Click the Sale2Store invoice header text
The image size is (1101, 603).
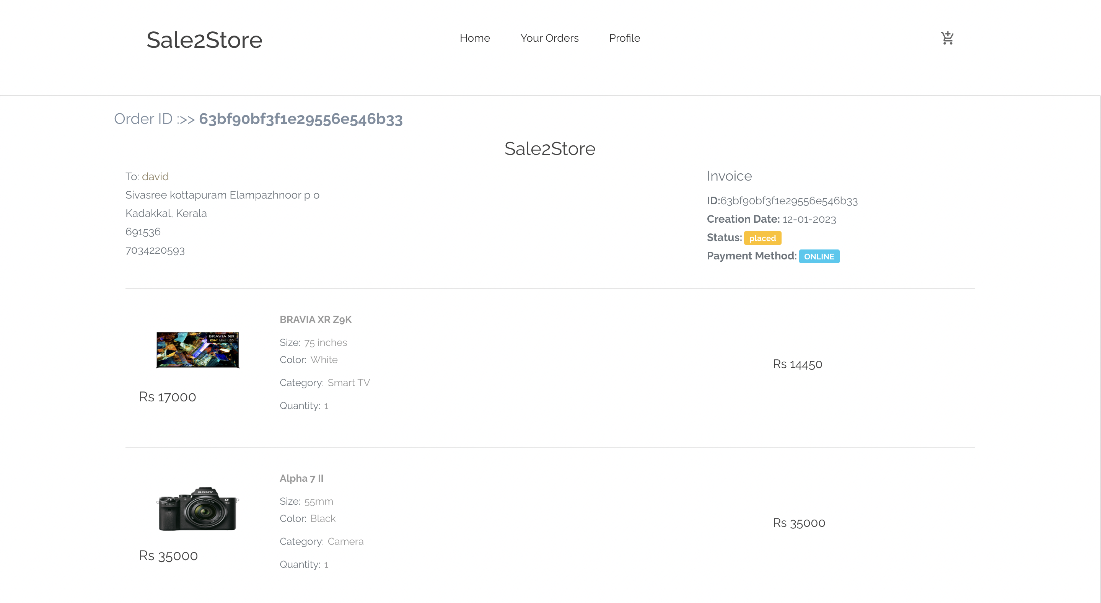coord(550,149)
